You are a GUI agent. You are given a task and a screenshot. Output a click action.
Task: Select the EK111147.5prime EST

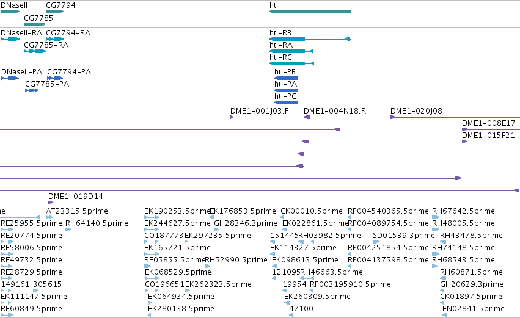(6, 303)
